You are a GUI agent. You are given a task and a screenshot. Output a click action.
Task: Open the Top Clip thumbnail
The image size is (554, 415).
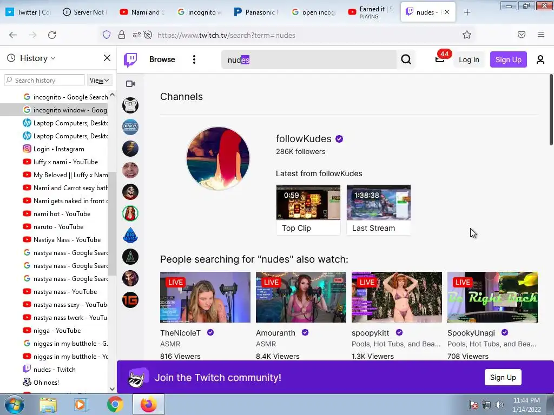308,202
